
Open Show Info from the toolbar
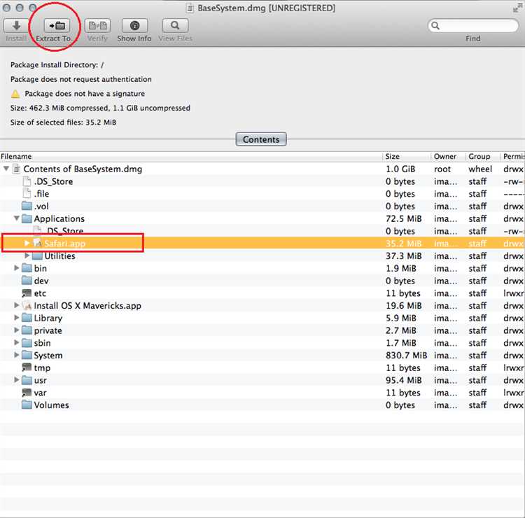(x=134, y=26)
